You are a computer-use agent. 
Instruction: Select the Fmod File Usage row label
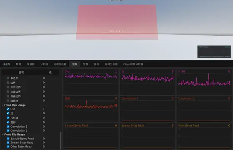pyautogui.click(x=15, y=135)
